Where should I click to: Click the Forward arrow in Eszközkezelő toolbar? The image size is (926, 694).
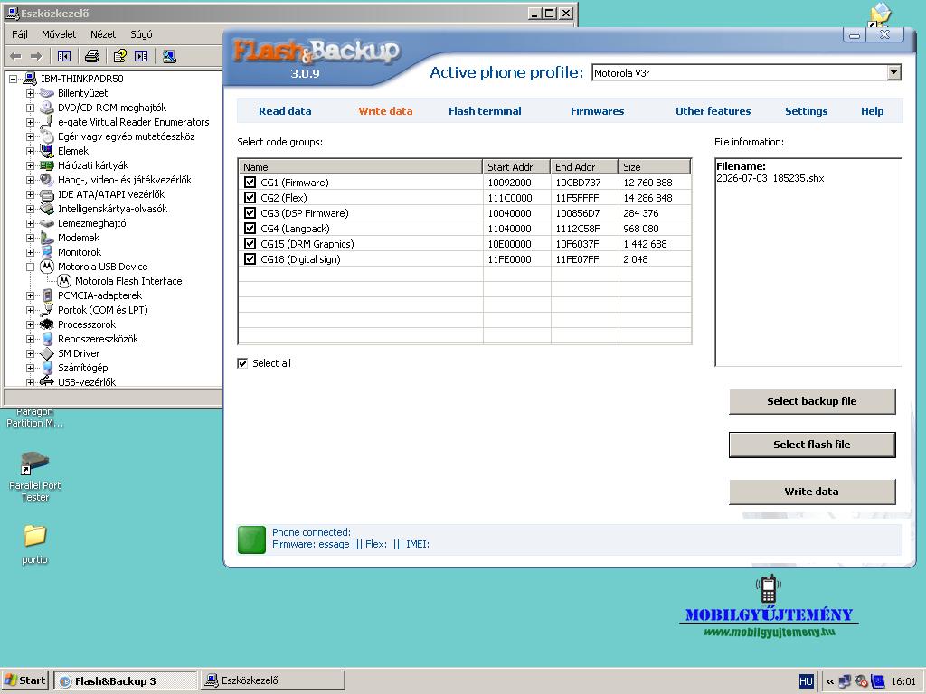coord(36,56)
